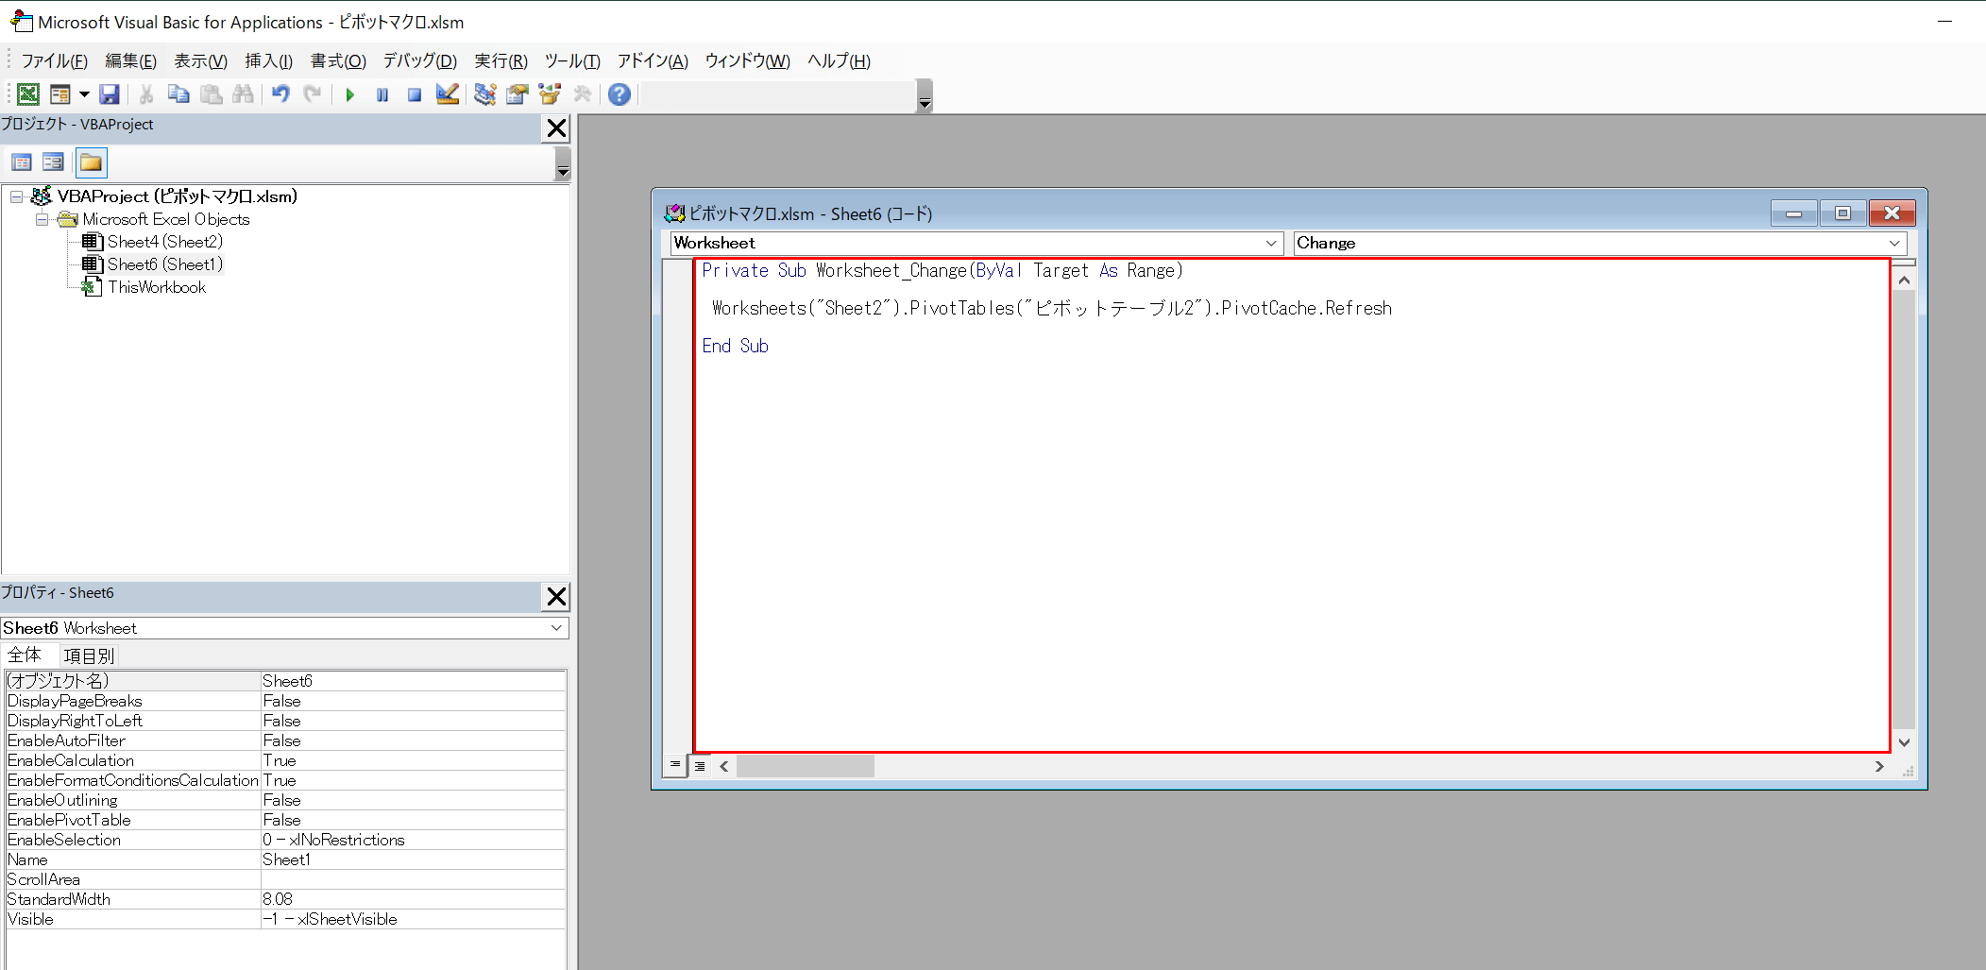Image resolution: width=1986 pixels, height=970 pixels.
Task: Undo the last action
Action: click(x=280, y=94)
